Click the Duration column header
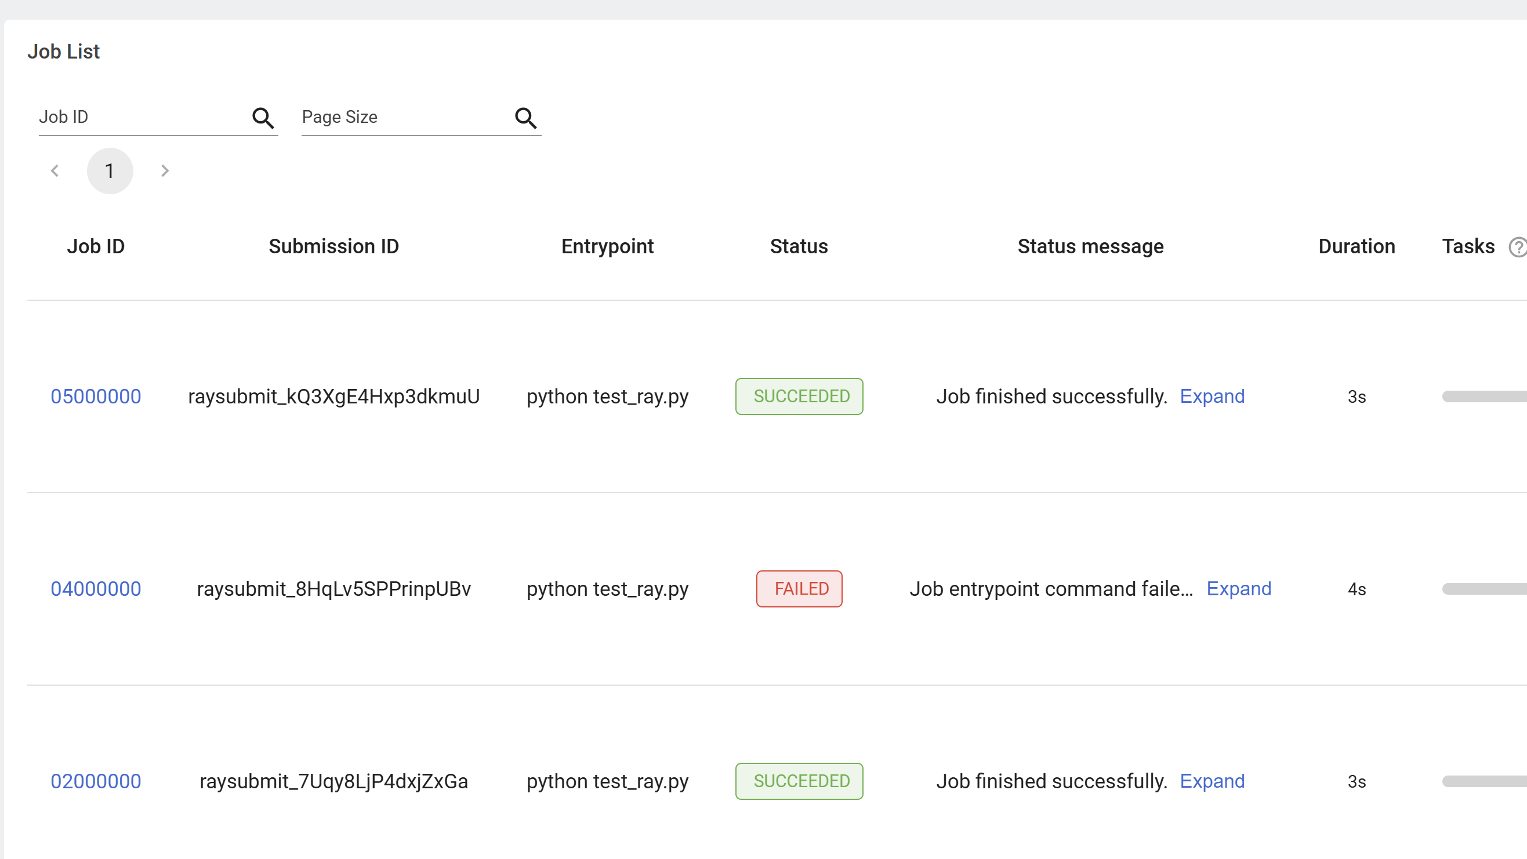The image size is (1527, 859). coord(1356,246)
